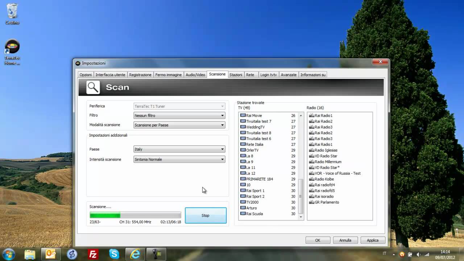Screen dimensions: 464x261
Task: Click the radio icon beside Rai isoradio
Action: pos(311,196)
